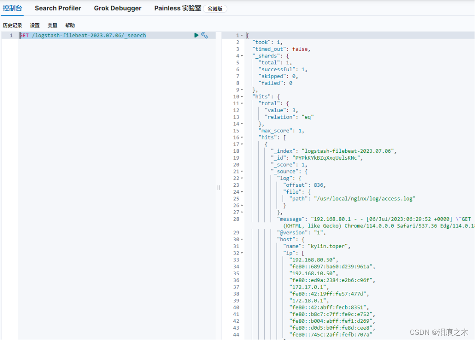
Task: Collapse the _shards object on line 4
Action: (242, 55)
